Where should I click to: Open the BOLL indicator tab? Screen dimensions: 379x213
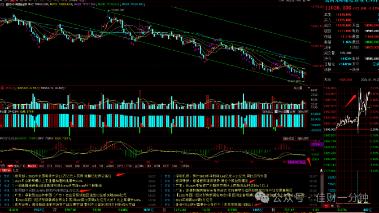coord(59,166)
